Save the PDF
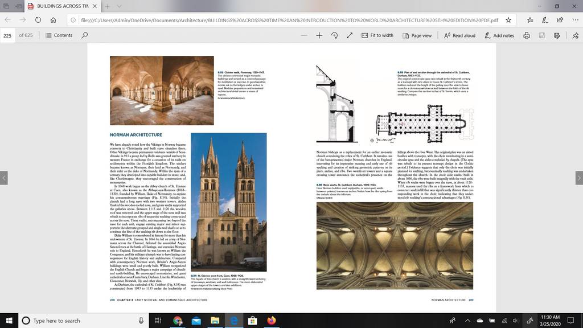583x328 pixels. 542,35
